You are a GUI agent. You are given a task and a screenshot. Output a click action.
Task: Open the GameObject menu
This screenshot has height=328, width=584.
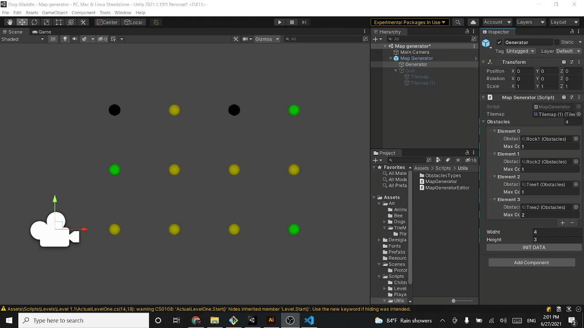(55, 13)
